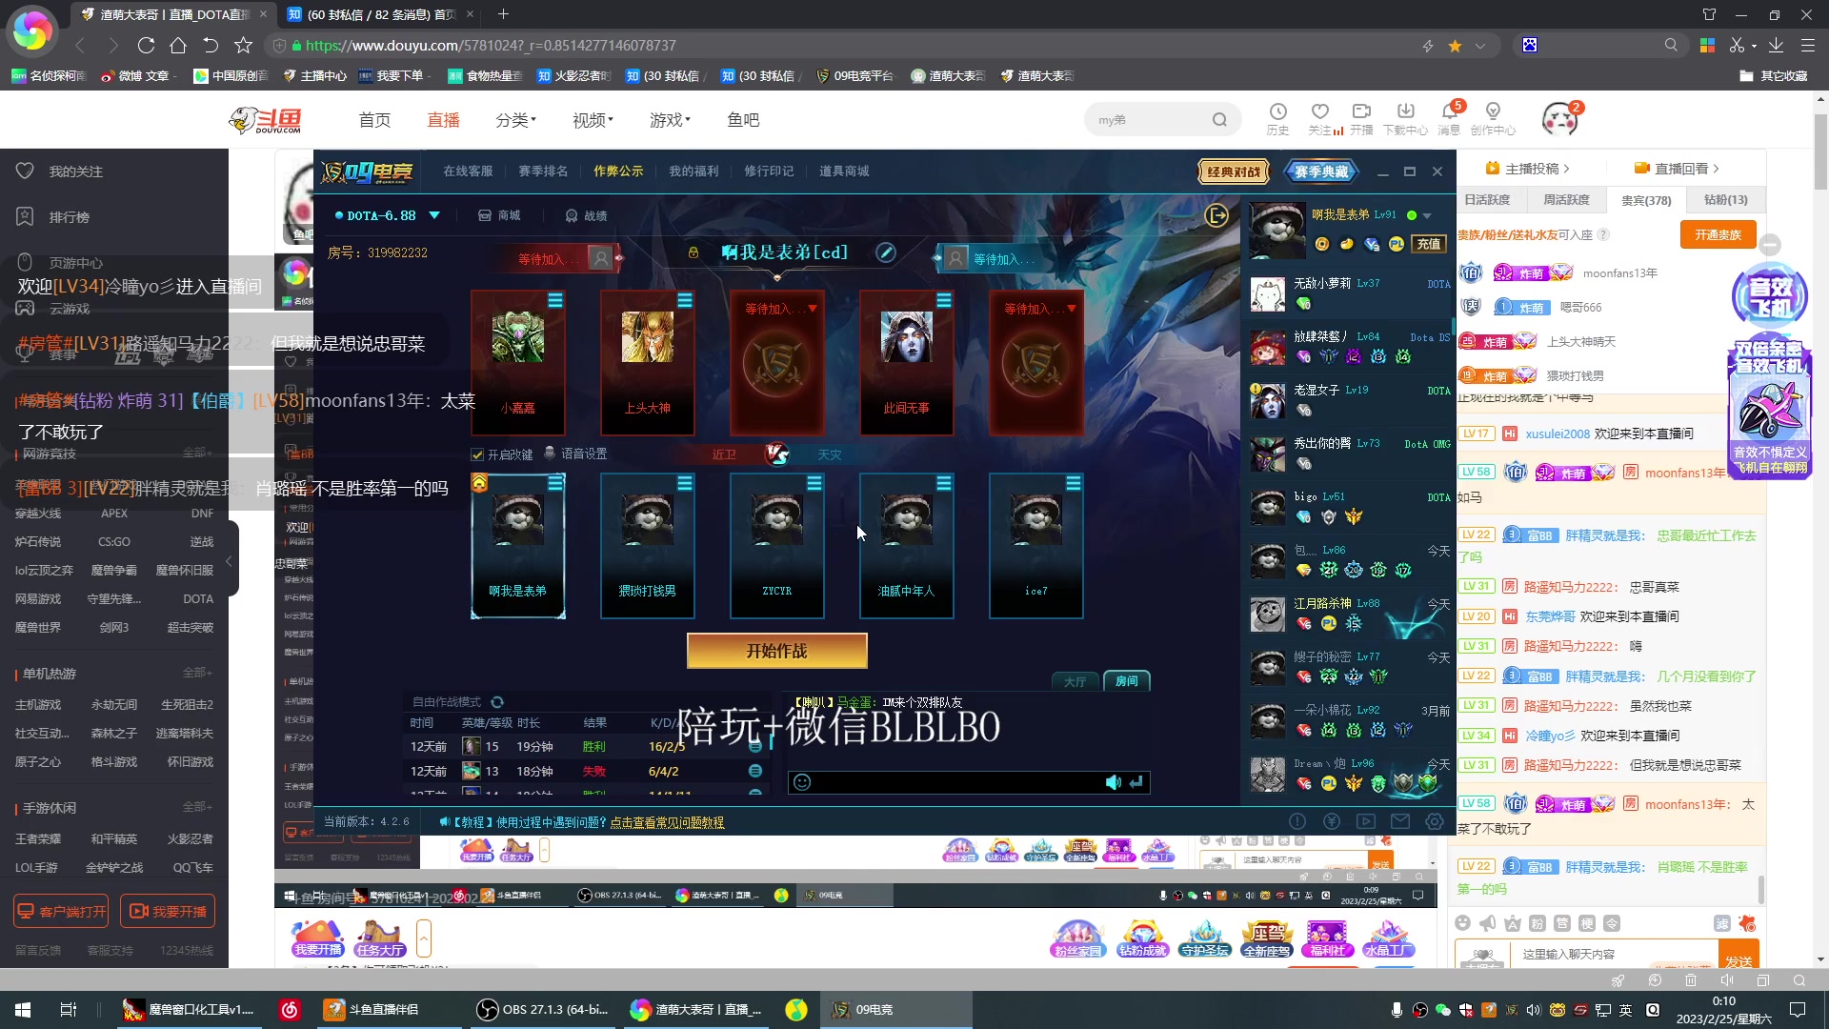The height and width of the screenshot is (1029, 1829).
Task: Refresh the 自由作战模式 match list
Action: 497,702
